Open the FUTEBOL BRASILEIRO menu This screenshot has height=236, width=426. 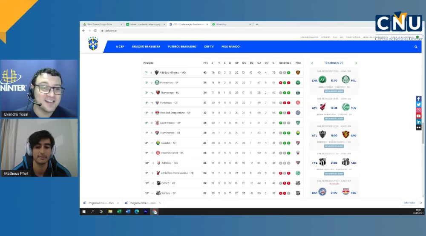(x=182, y=47)
